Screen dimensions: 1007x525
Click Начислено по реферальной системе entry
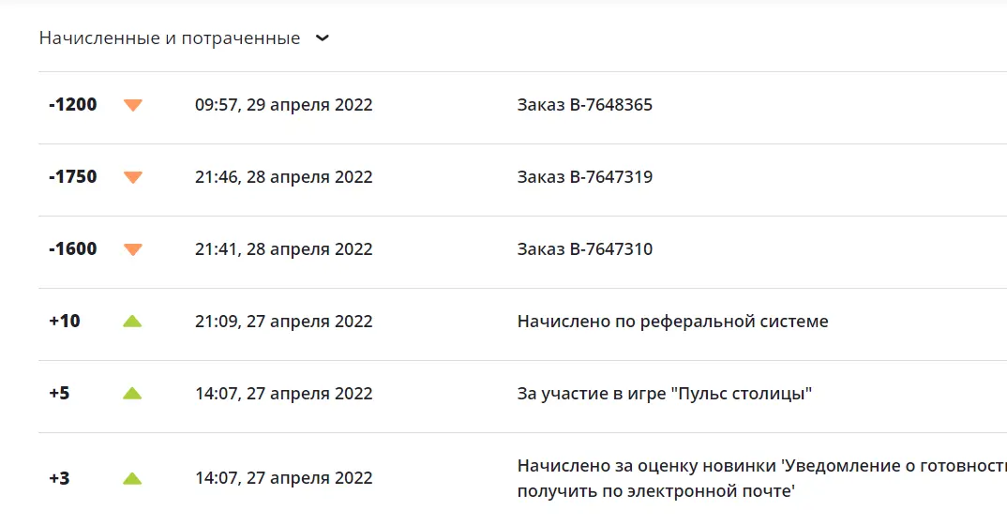coord(672,321)
